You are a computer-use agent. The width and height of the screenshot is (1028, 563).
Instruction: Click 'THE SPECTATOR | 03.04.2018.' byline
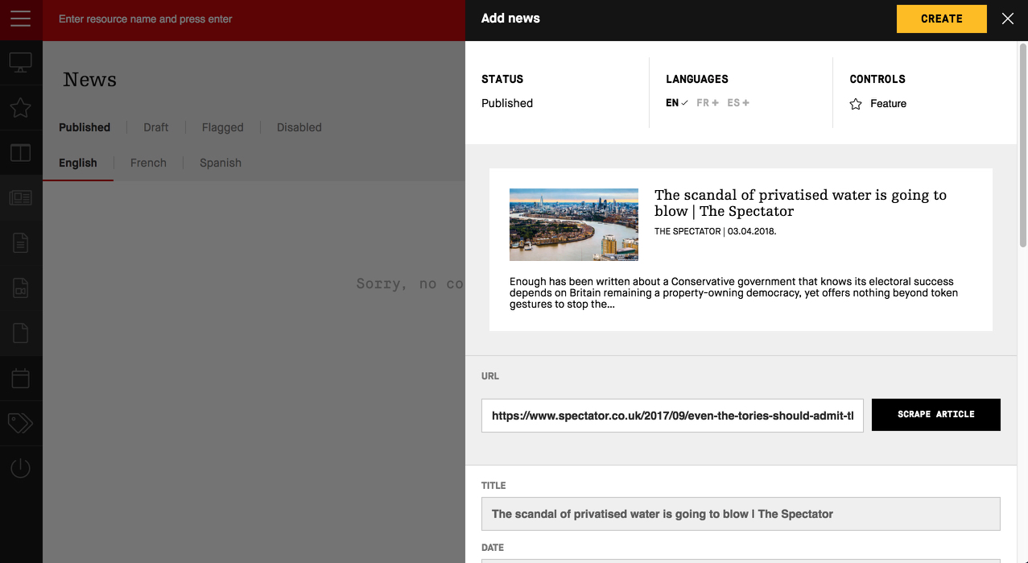(x=716, y=231)
